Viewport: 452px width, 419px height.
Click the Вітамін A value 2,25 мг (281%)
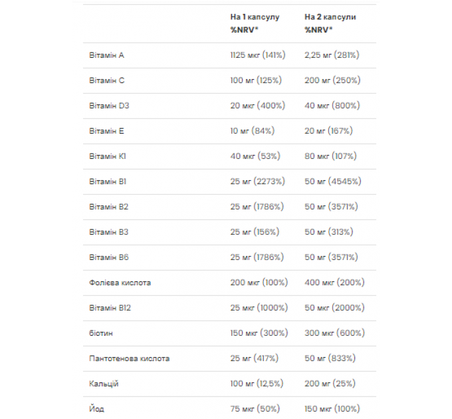point(332,55)
